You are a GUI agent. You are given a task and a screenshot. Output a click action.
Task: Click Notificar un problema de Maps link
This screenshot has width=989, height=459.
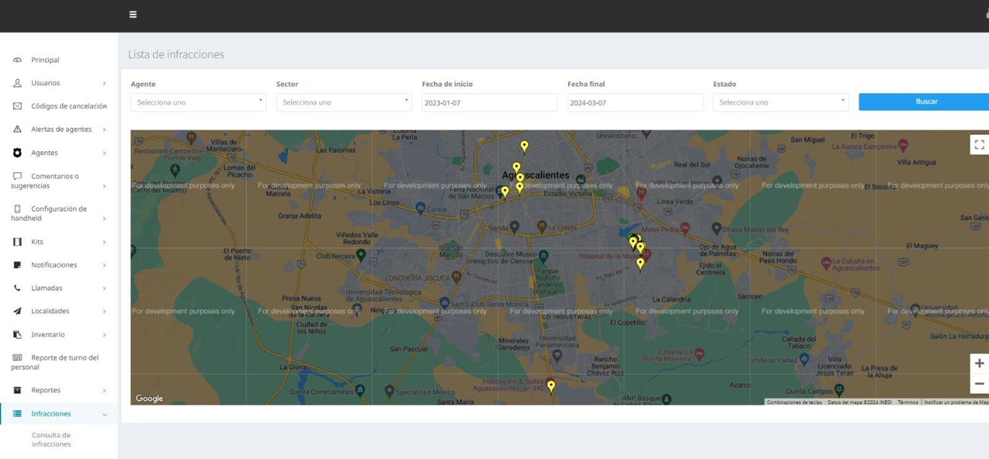(956, 403)
